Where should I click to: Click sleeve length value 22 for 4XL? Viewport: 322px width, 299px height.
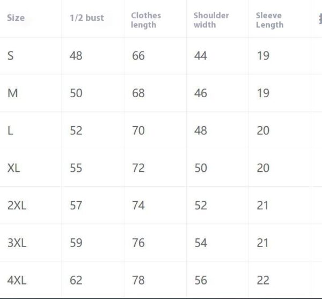(262, 280)
